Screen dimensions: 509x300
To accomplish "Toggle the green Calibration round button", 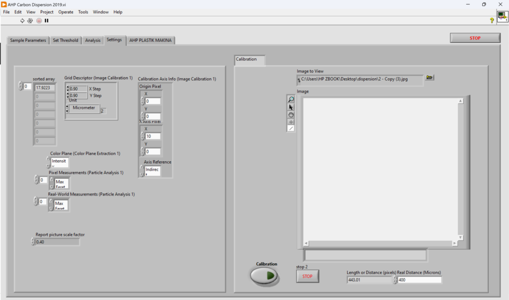I will pyautogui.click(x=264, y=276).
